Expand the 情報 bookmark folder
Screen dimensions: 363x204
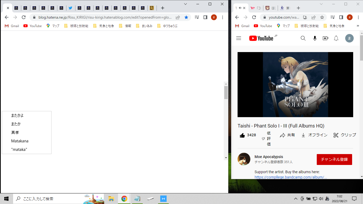(x=125, y=26)
